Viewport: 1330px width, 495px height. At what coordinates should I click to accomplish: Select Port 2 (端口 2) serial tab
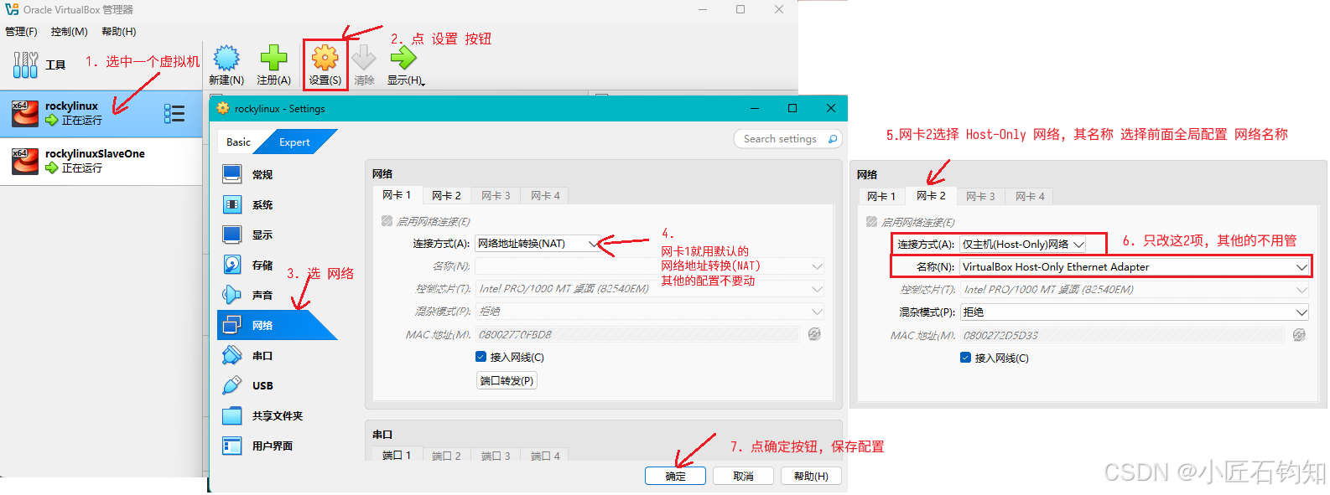coord(446,456)
